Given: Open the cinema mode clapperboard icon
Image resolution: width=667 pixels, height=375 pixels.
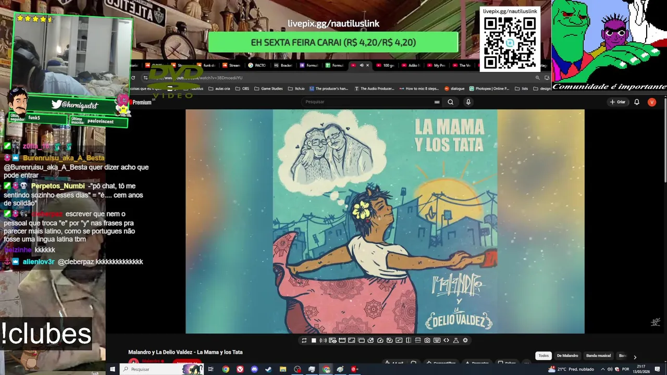Looking at the screenshot, I should [342, 340].
